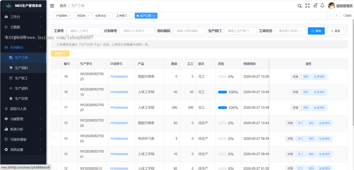Check the row 17 checkbox

[55, 108]
